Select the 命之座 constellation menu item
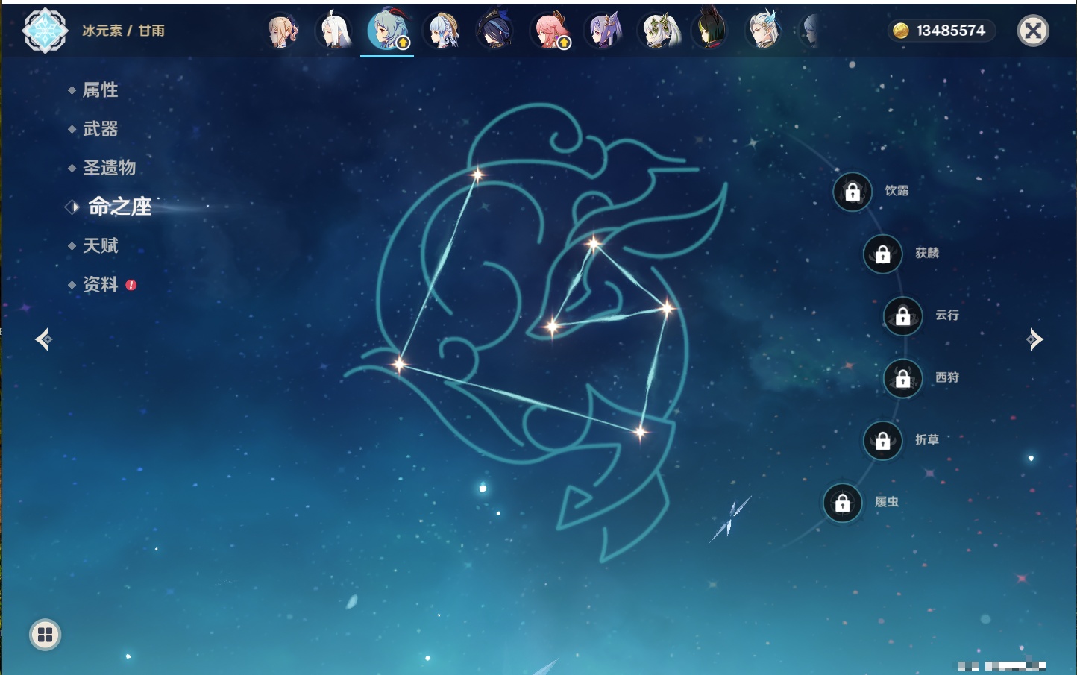 (119, 207)
